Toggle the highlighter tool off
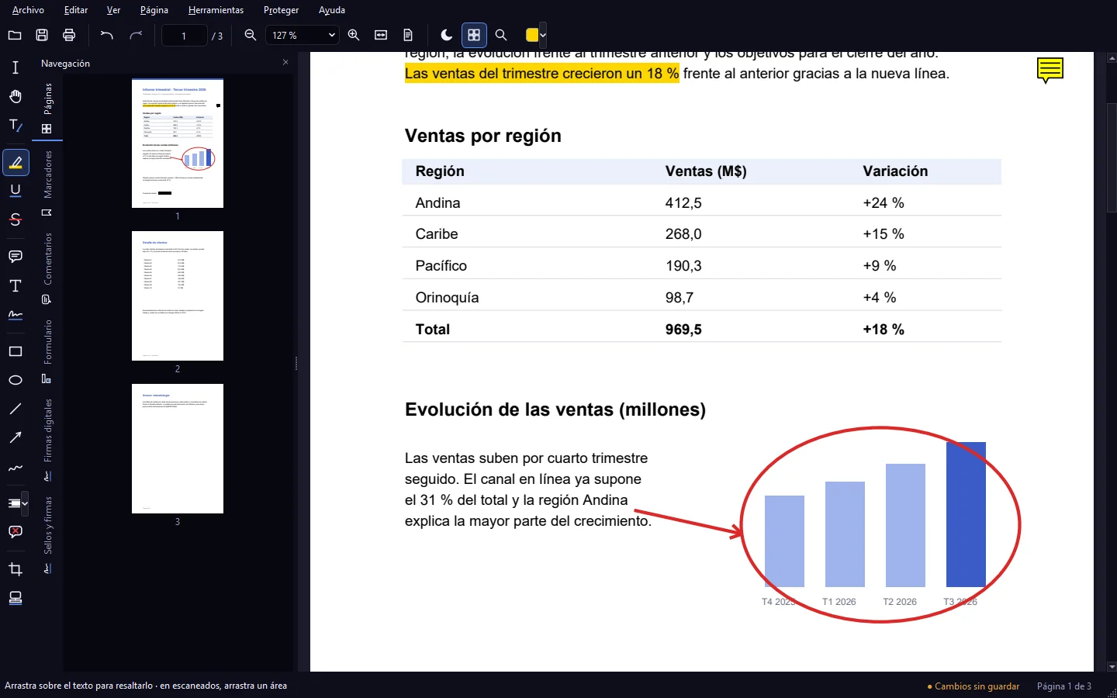Viewport: 1117px width, 698px height. 16,162
